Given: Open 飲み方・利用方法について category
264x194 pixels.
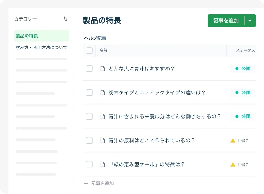Looking at the screenshot, I should tap(41, 48).
